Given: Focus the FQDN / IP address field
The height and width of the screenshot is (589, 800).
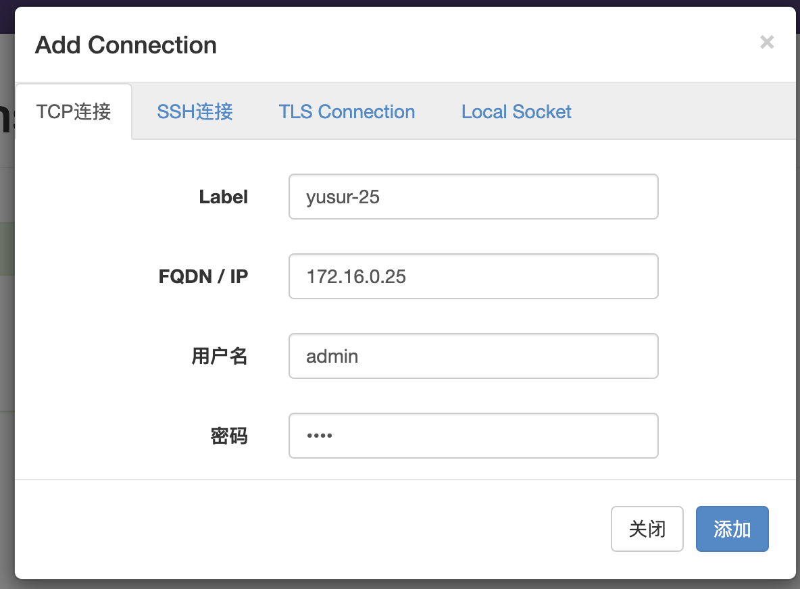Looking at the screenshot, I should coord(473,276).
